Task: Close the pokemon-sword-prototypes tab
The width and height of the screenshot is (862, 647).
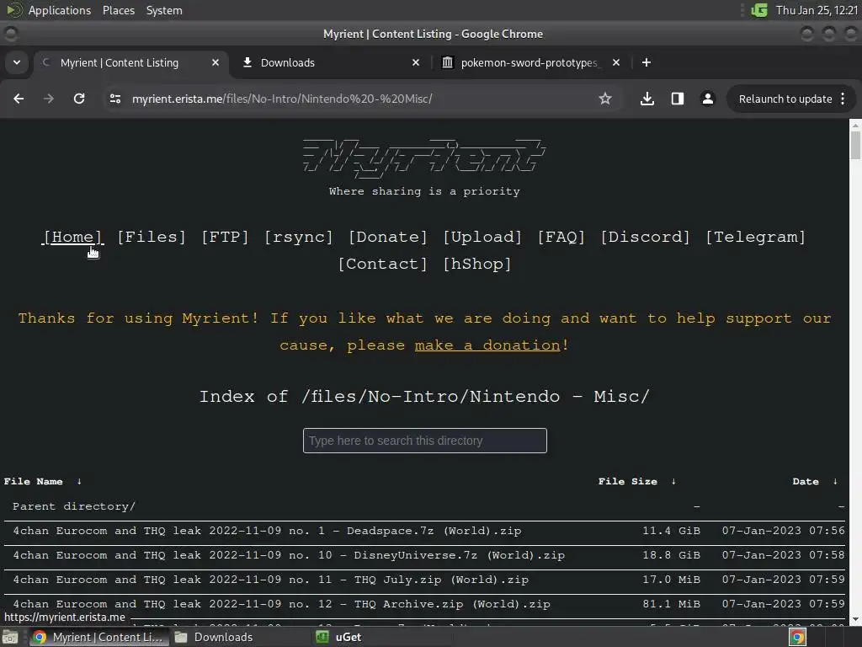Action: click(x=616, y=62)
